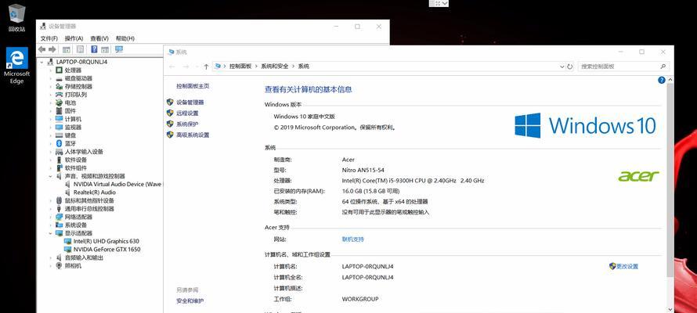Click the refresh icon beside the address bar

pos(570,67)
